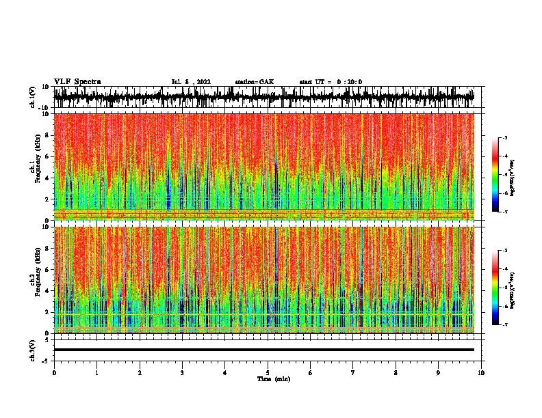Click the "10" tick ending the time axis
The image size is (542, 418).
point(481,373)
